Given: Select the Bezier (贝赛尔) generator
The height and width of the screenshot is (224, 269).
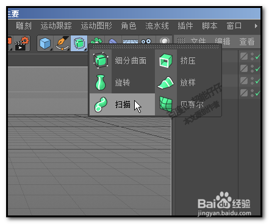Looking at the screenshot, I should [188, 104].
